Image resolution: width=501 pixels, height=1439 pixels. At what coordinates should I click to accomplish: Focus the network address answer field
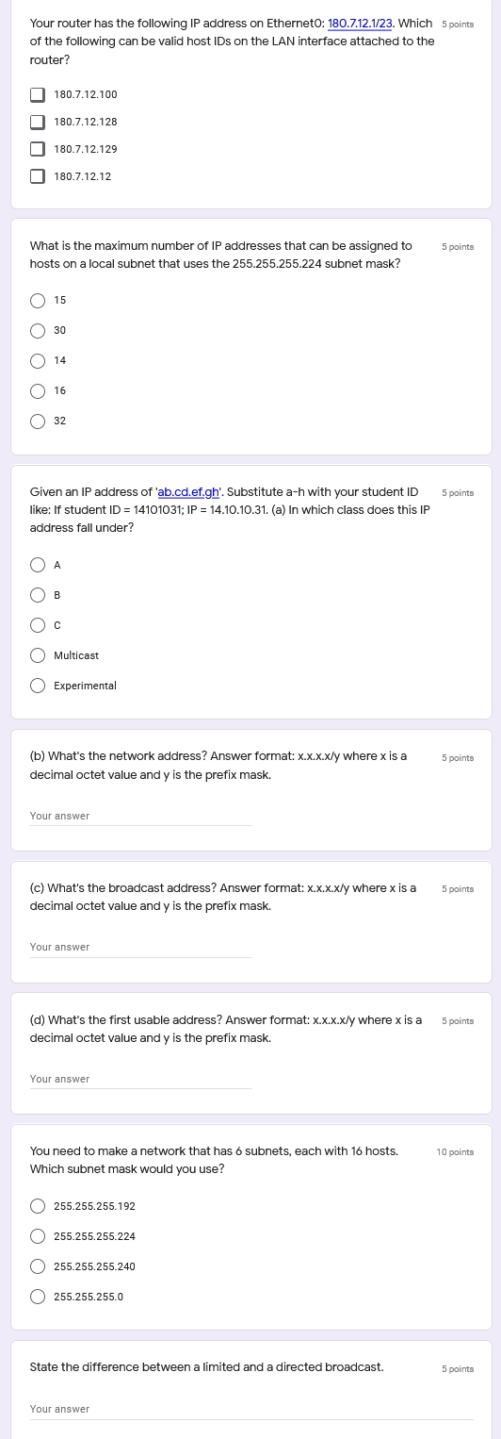(140, 816)
